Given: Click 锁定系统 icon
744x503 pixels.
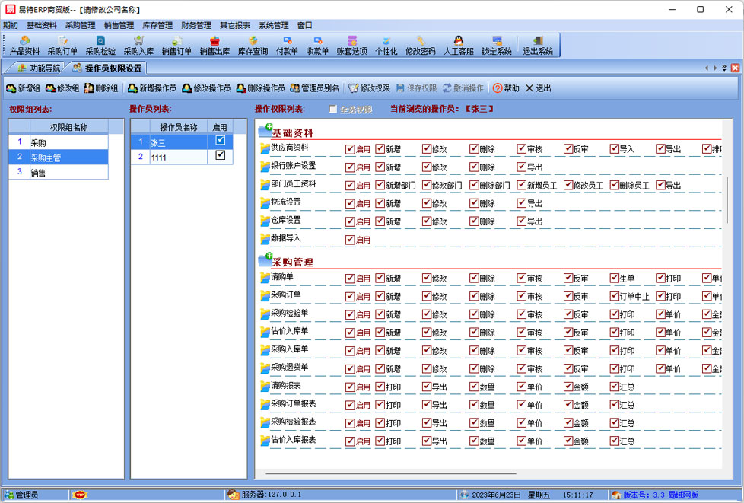Looking at the screenshot, I should coord(496,45).
